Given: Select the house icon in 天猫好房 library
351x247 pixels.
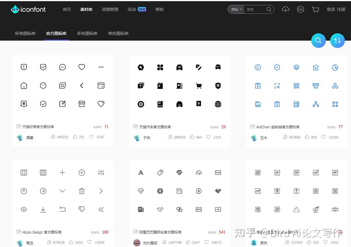Looking at the screenshot, I should click(24, 85).
